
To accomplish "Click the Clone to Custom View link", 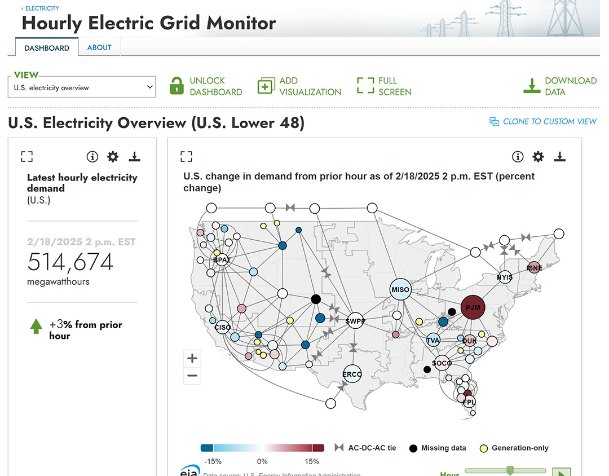I will coord(543,122).
